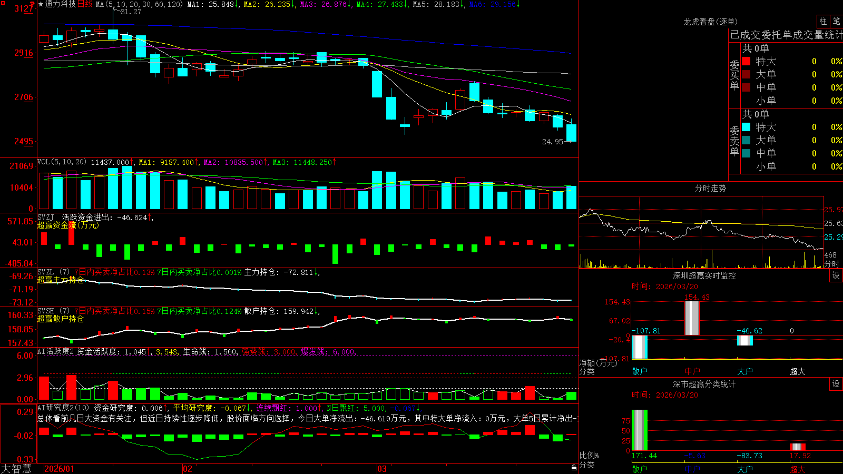
Task: Click the MA1: 25.848 value
Action: pos(212,4)
